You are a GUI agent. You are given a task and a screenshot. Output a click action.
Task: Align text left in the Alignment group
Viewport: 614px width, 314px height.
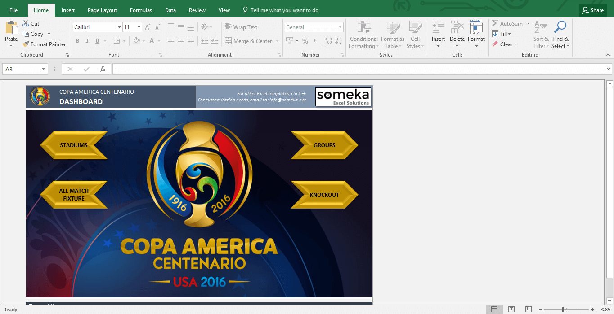click(x=171, y=41)
